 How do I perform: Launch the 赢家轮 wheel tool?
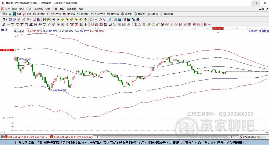tap(139, 14)
